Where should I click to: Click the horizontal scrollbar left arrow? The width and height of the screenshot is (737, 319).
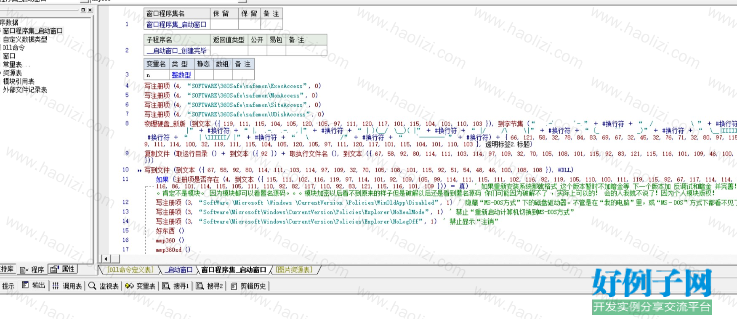106,258
